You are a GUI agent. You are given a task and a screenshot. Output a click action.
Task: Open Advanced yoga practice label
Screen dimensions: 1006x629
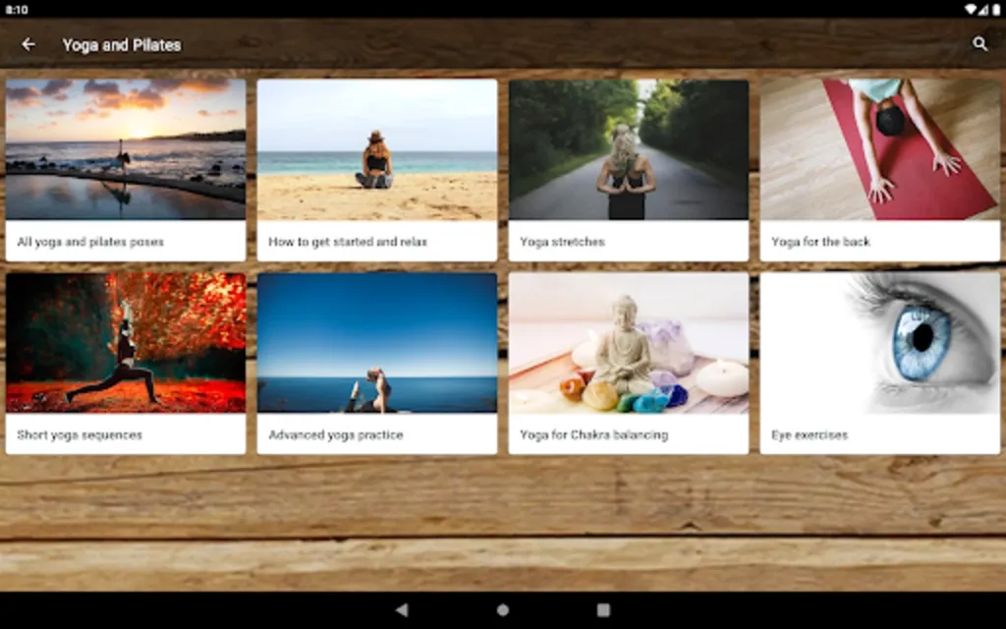(x=336, y=435)
